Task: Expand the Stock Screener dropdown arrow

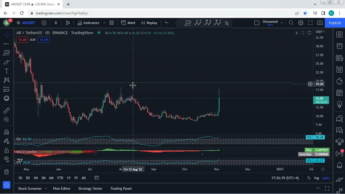Action: pyautogui.click(x=46, y=189)
